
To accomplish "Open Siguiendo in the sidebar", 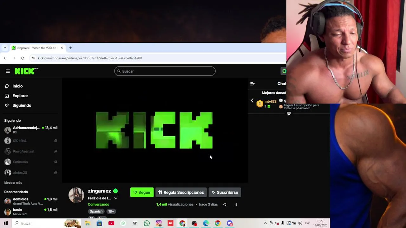I will coord(22,105).
